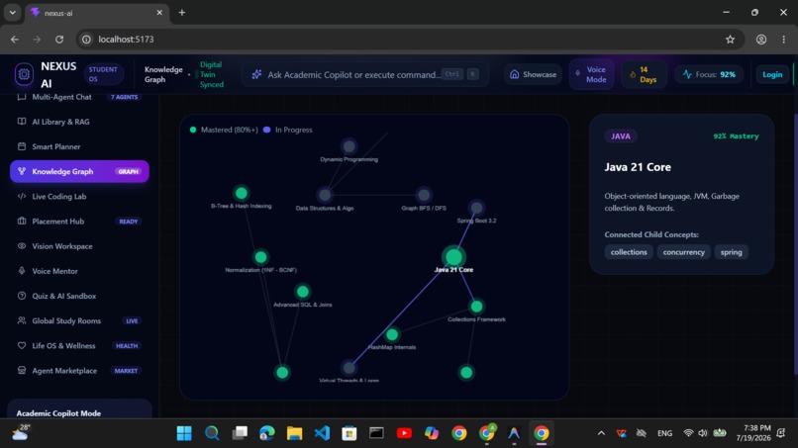
Task: Click the concurrency child concept chip
Action: tap(683, 252)
